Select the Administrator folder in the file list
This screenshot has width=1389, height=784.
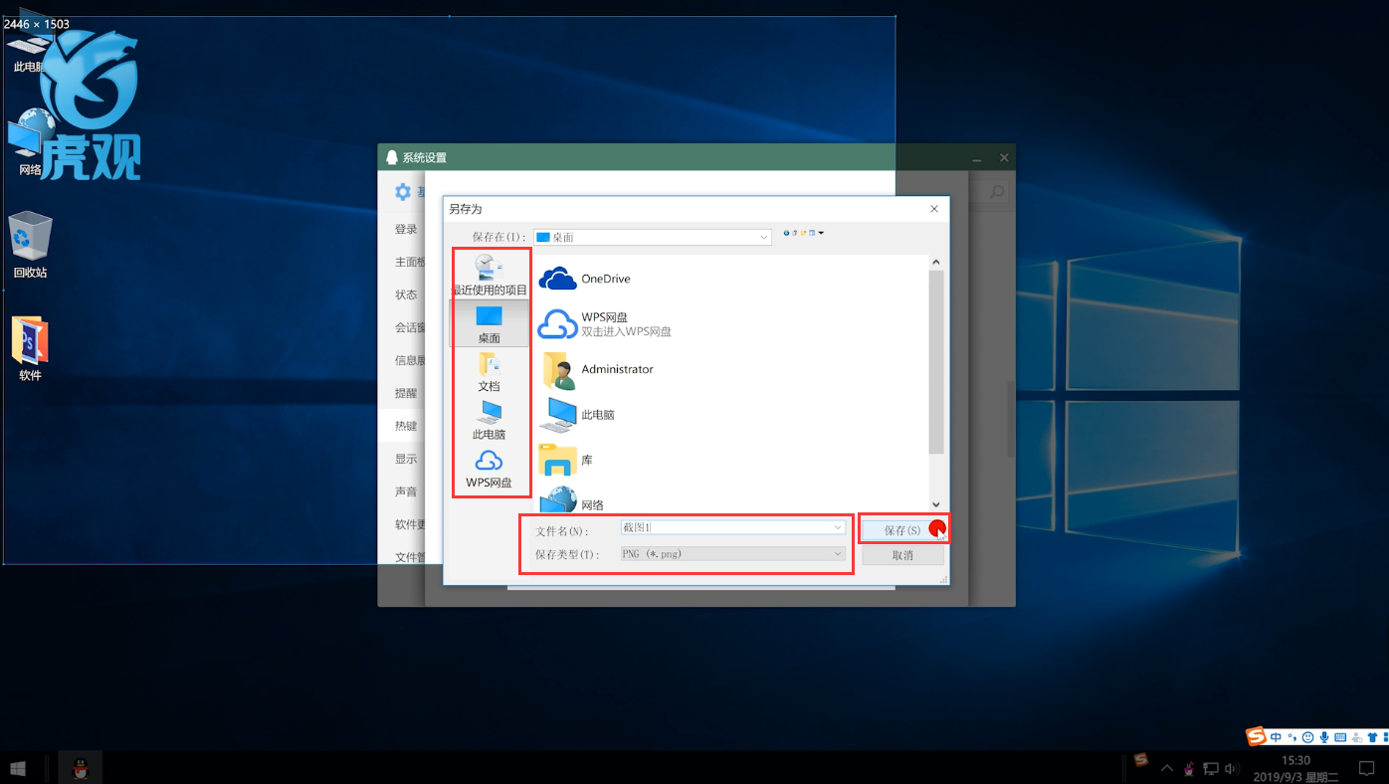pyautogui.click(x=596, y=369)
